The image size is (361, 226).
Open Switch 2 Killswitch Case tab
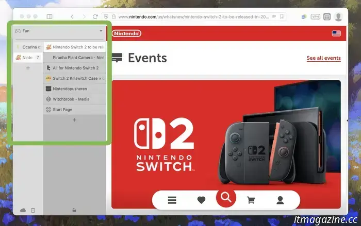pos(75,78)
